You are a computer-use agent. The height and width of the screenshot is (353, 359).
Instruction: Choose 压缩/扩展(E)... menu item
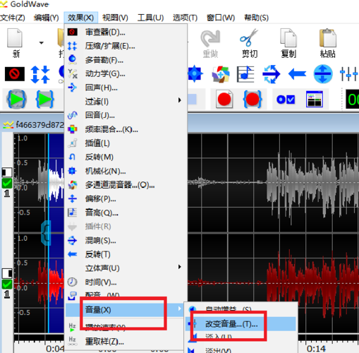pos(126,46)
